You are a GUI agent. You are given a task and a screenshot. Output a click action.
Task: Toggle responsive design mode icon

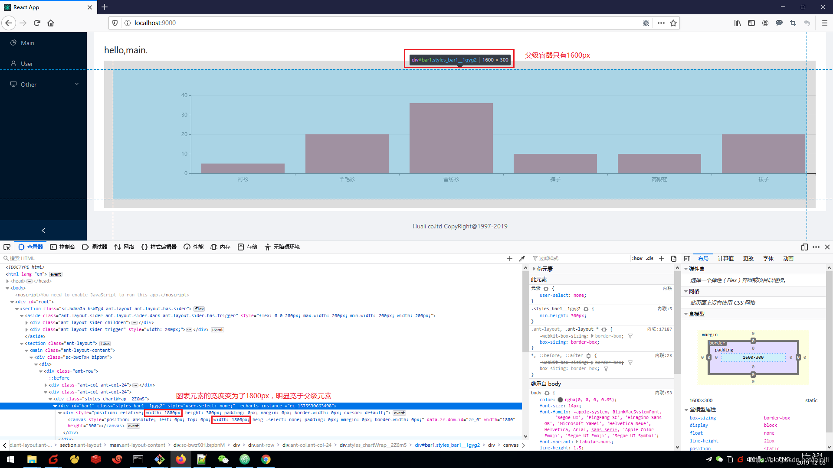pos(804,247)
